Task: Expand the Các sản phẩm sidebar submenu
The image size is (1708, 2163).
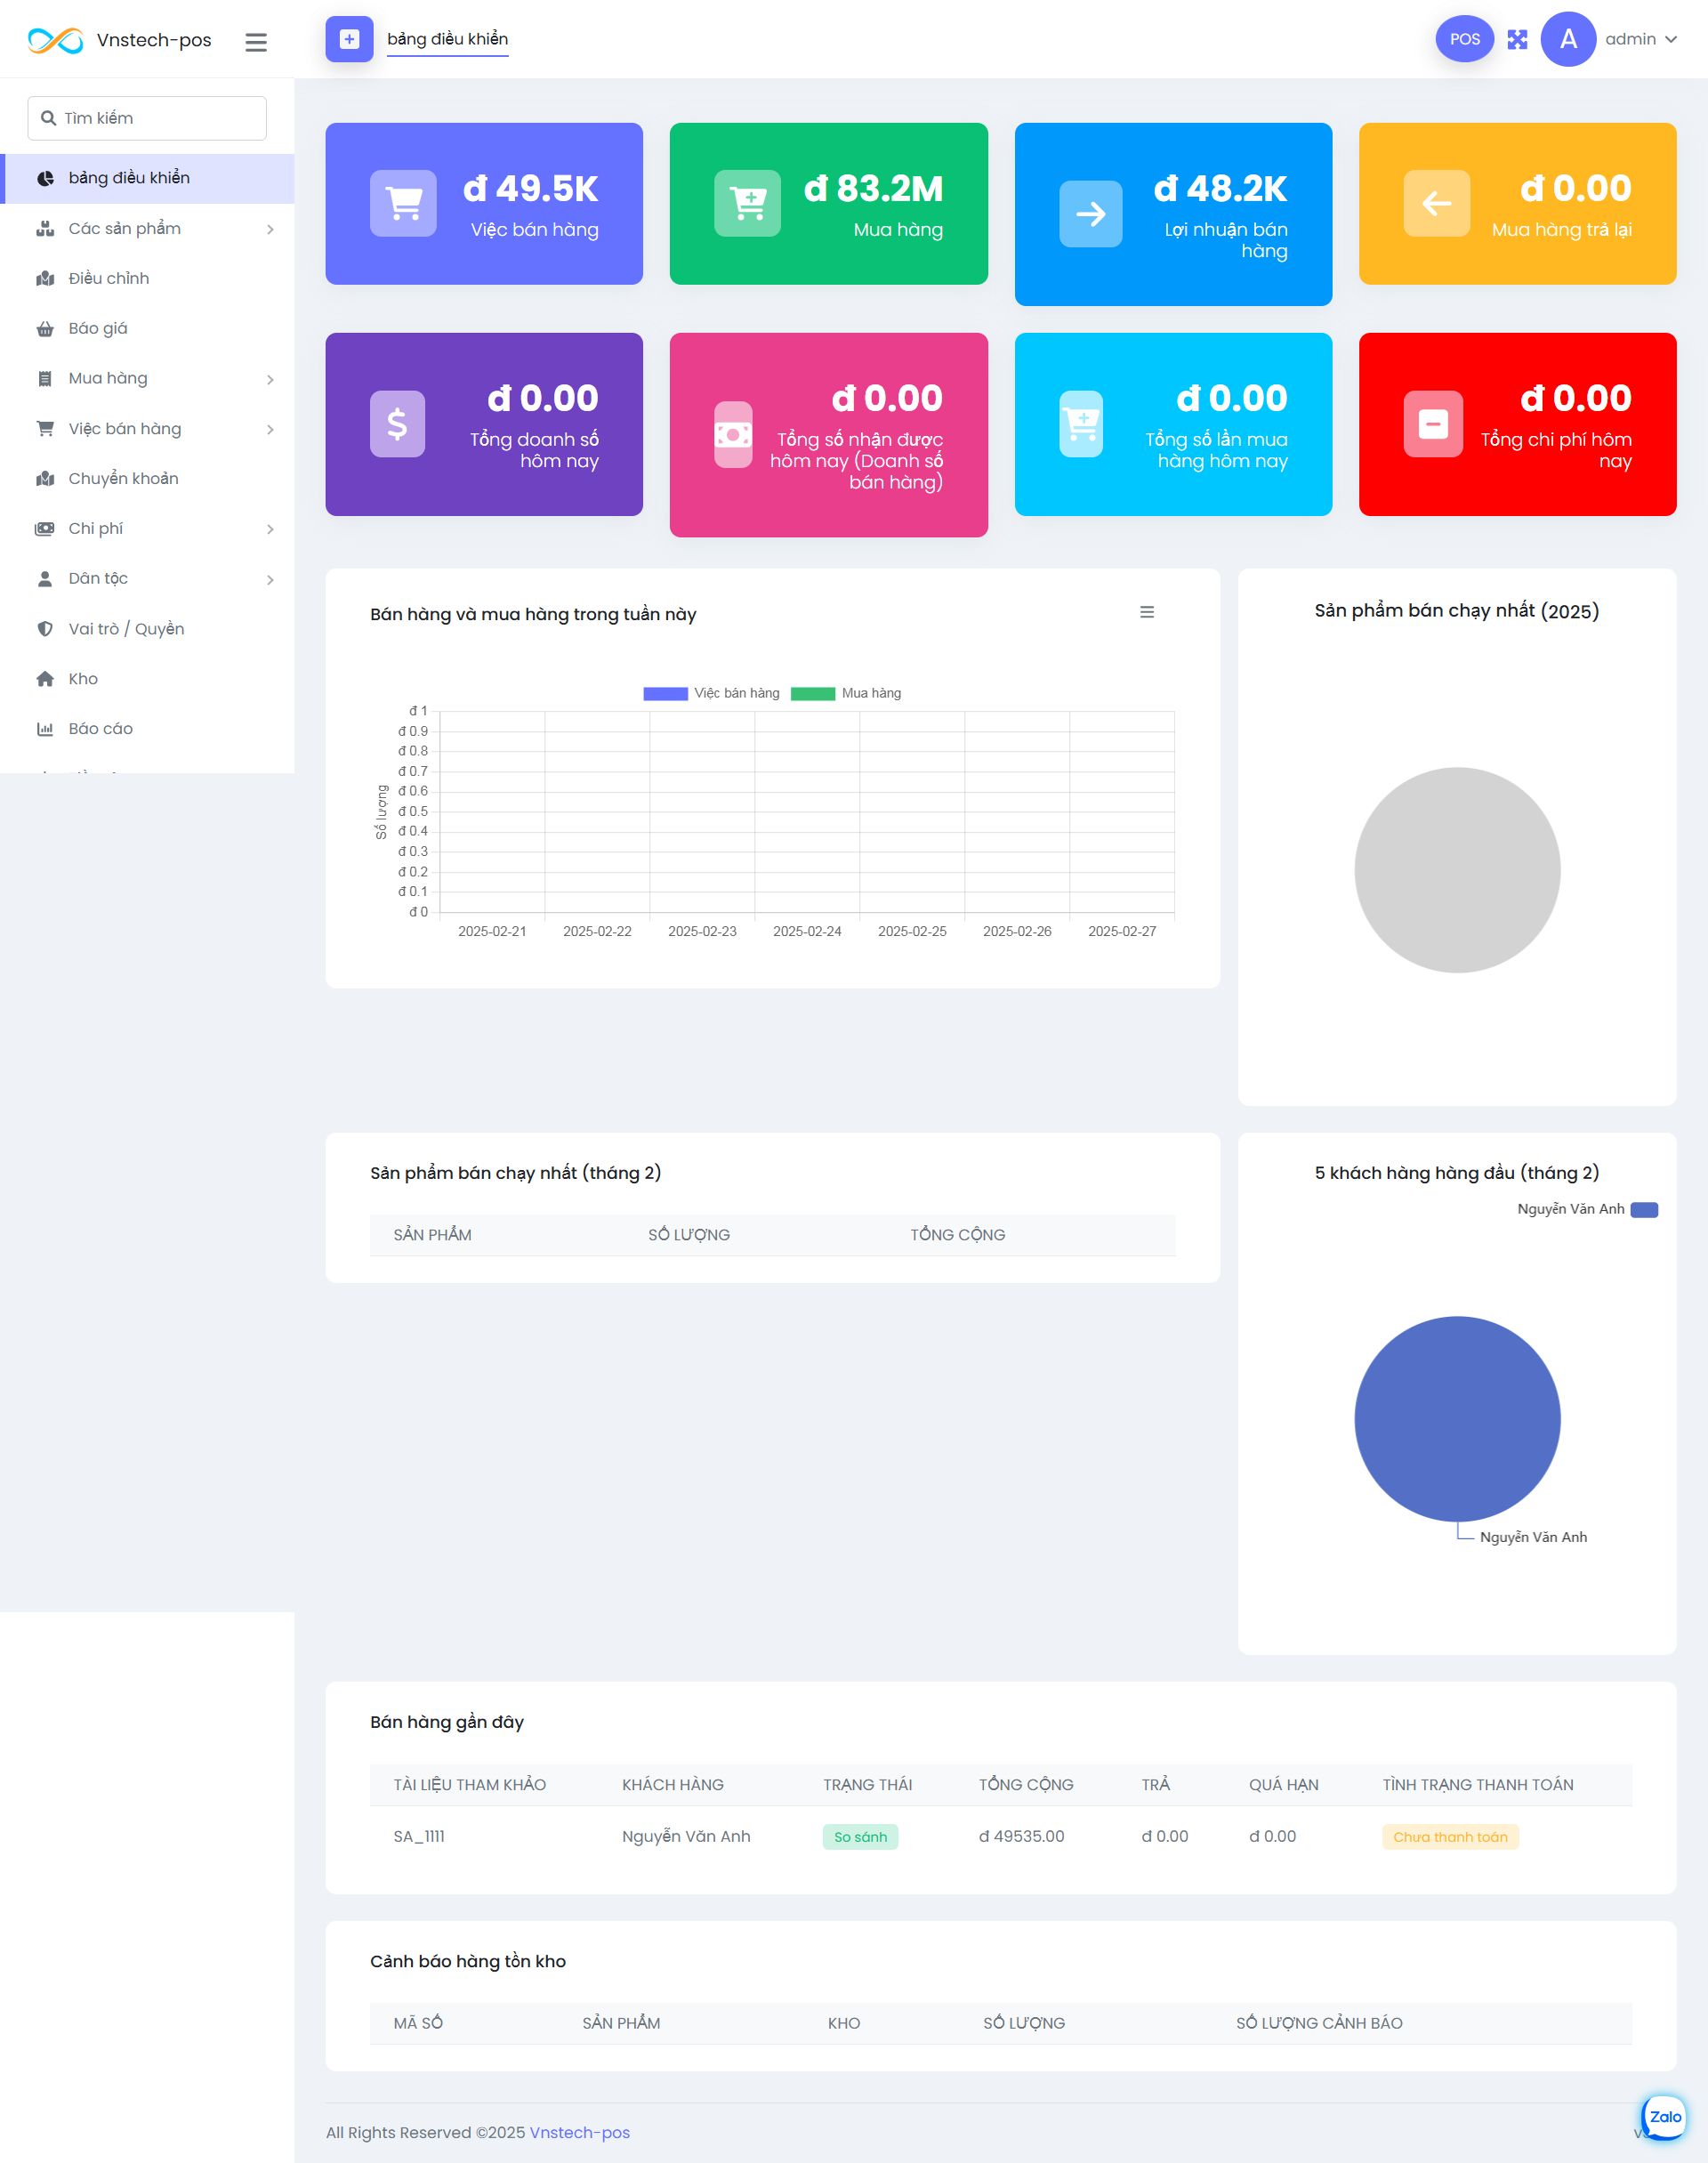Action: point(270,229)
